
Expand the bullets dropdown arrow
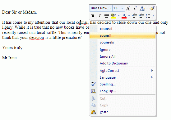click(x=153, y=16)
